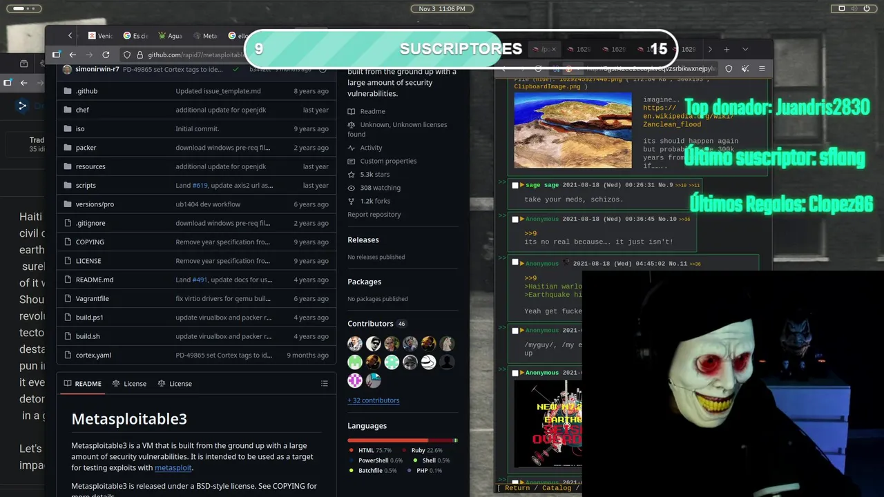This screenshot has height=497, width=884.
Task: Open the first contributor avatar
Action: click(355, 344)
